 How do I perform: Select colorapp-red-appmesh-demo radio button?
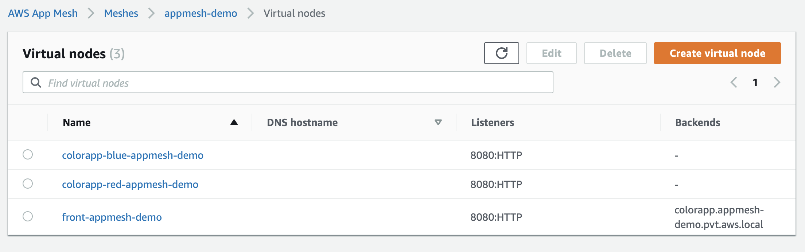[28, 184]
